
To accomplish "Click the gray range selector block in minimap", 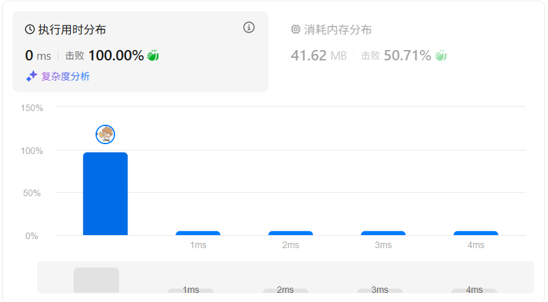I will point(96,281).
